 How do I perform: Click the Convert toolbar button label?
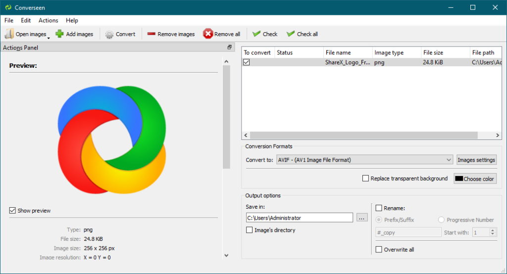coord(125,34)
